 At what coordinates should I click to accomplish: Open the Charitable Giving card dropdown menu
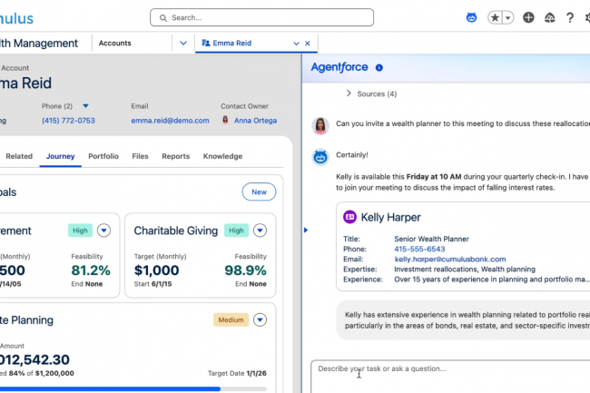260,231
